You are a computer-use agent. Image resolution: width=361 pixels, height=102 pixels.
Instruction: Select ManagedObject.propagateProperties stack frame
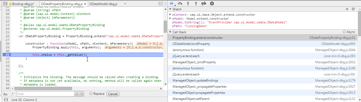[263, 93]
